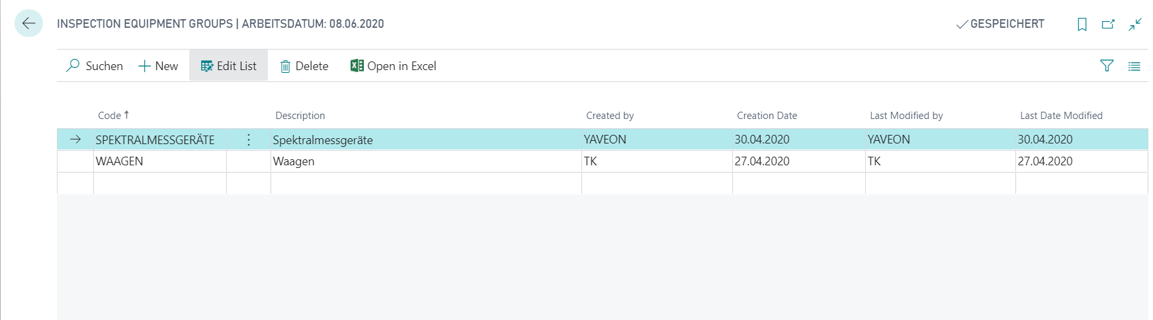Select the TK created-by cell for WAAGEN

pyautogui.click(x=657, y=161)
